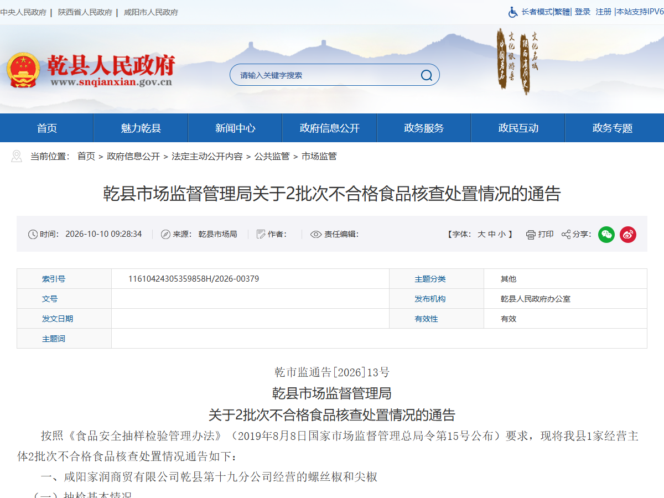Set font size to 小
The width and height of the screenshot is (664, 498).
click(501, 235)
